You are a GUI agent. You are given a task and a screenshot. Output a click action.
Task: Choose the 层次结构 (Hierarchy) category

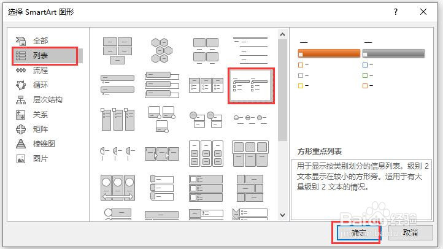(x=47, y=99)
